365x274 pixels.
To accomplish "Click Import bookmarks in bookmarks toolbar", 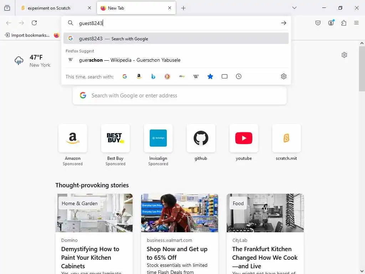I will tap(27, 35).
